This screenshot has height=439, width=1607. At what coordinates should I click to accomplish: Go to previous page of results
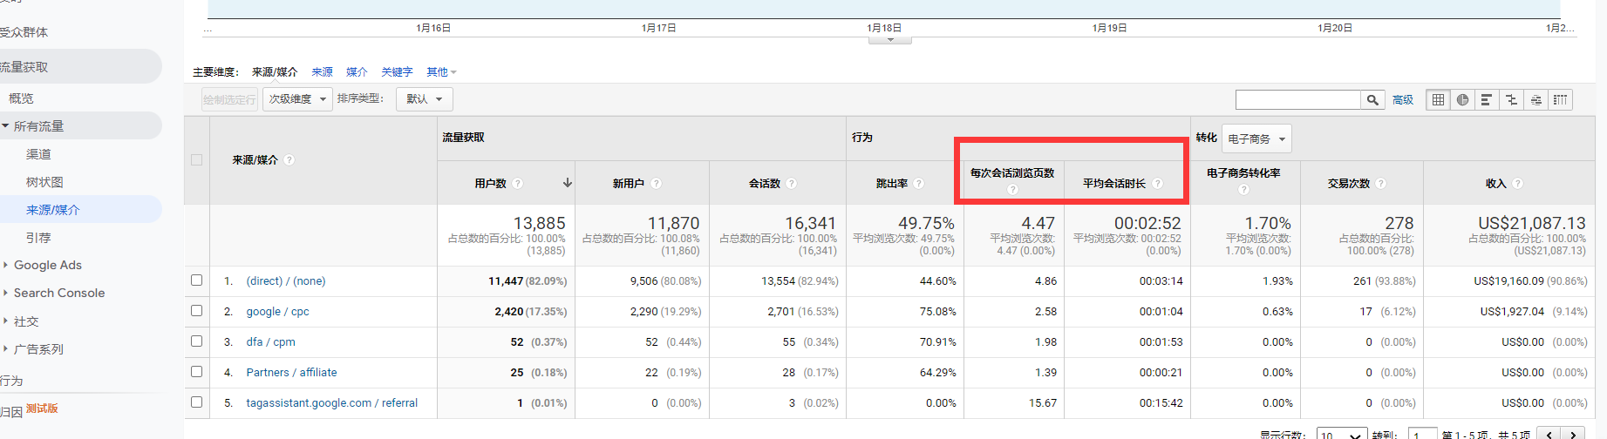(1549, 435)
